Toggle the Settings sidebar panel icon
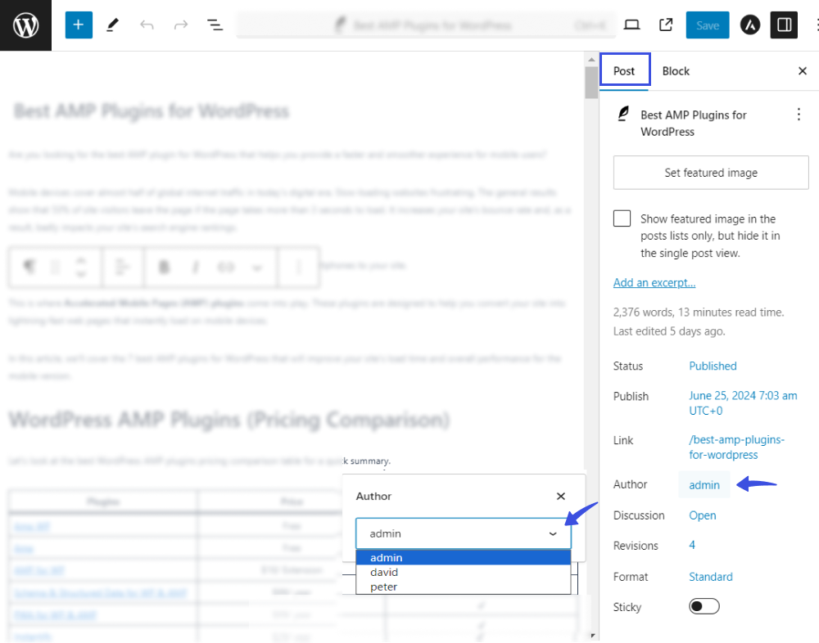This screenshot has width=819, height=643. point(784,25)
